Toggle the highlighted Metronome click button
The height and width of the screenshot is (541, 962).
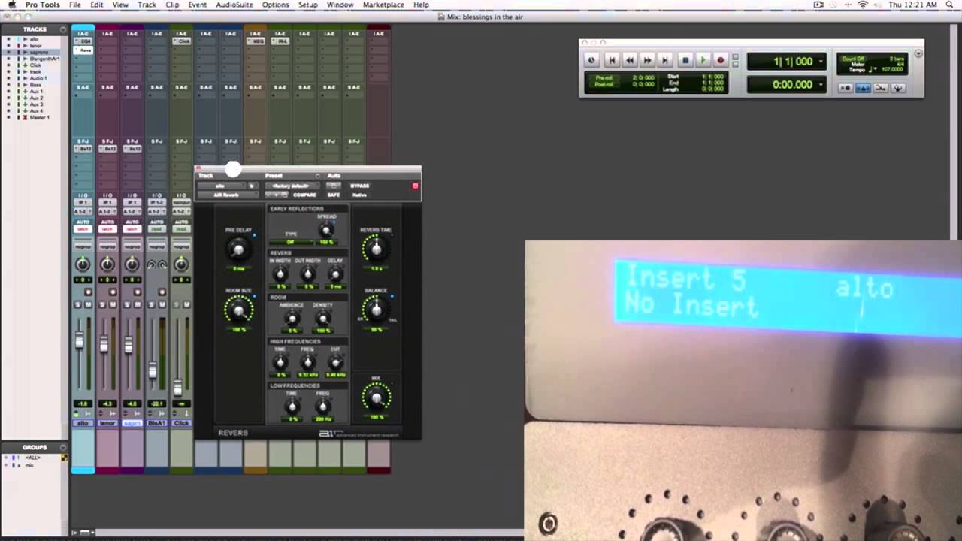click(863, 88)
